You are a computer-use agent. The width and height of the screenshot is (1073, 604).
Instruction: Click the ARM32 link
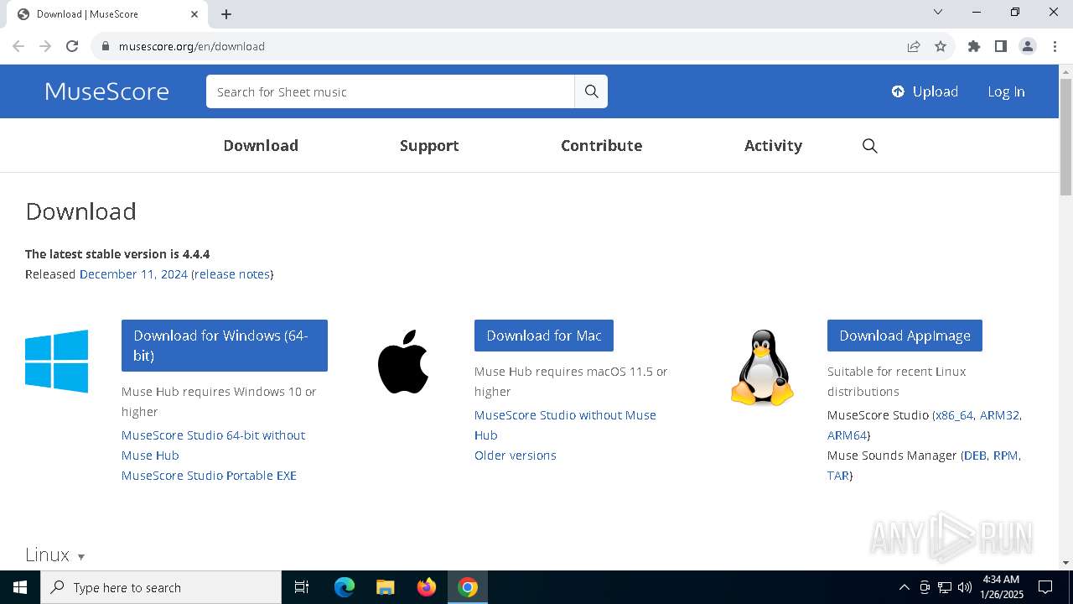(999, 415)
